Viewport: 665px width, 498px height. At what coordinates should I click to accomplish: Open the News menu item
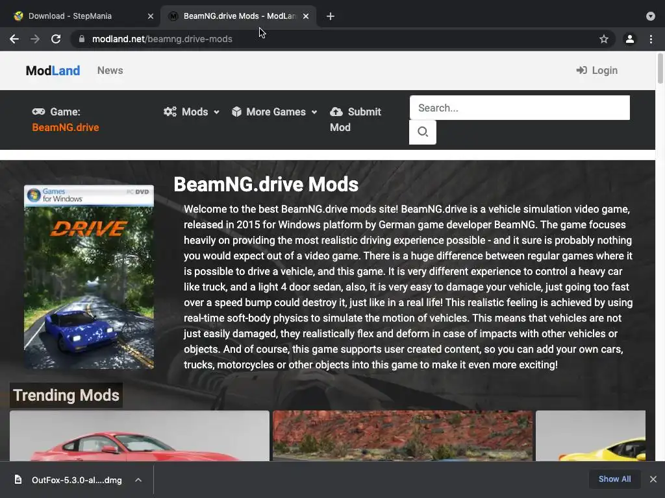(110, 70)
